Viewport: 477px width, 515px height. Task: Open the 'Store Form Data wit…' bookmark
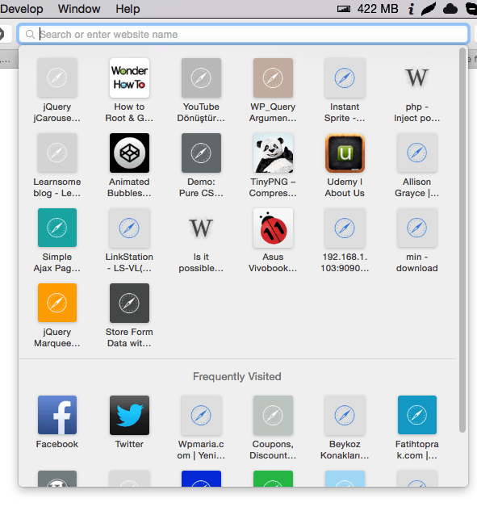[x=129, y=303]
